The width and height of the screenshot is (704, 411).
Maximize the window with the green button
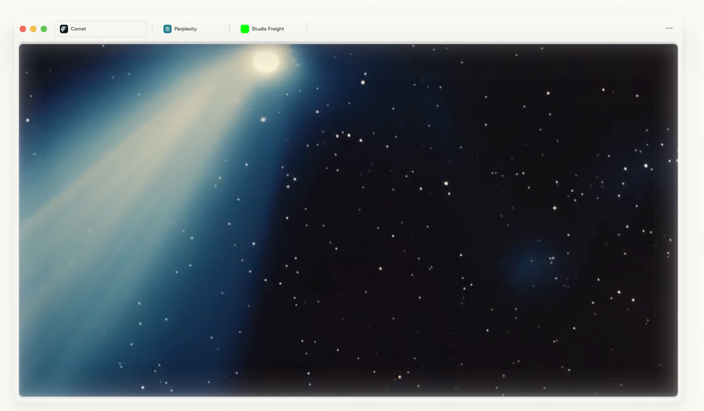click(44, 29)
